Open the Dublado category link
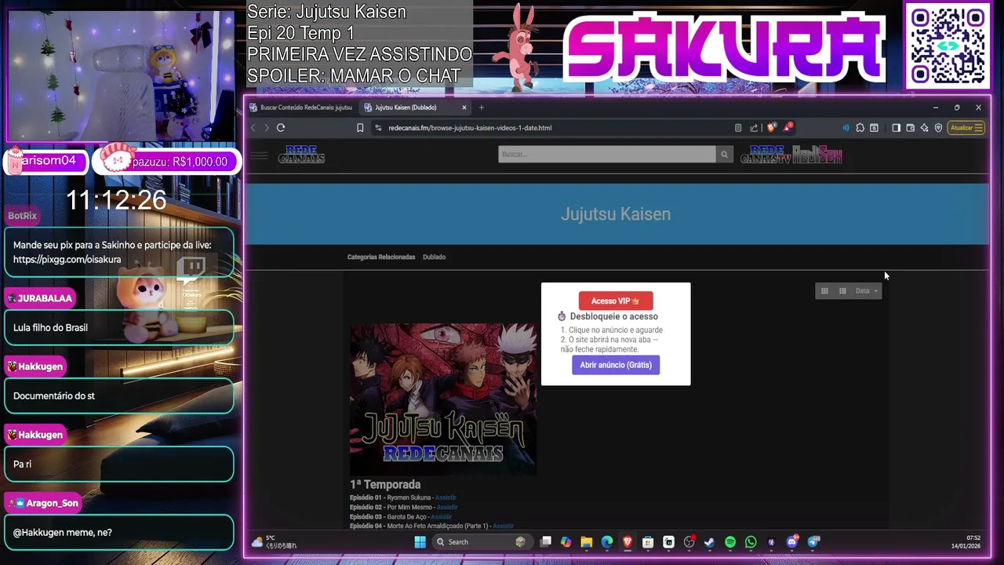The image size is (1004, 565). (434, 257)
